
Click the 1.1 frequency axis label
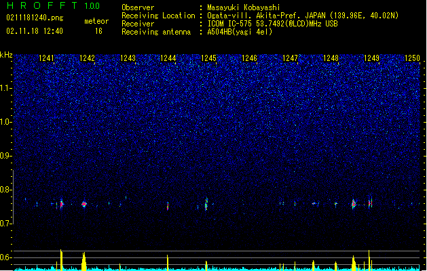point(5,88)
